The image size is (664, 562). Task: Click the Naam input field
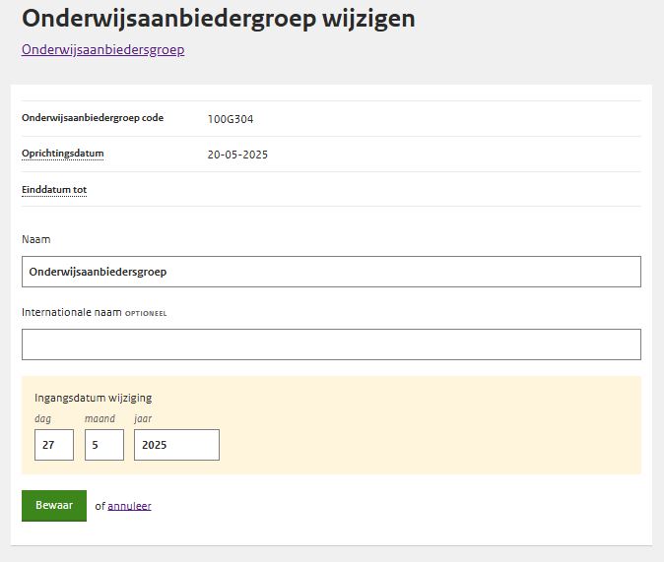click(x=331, y=272)
